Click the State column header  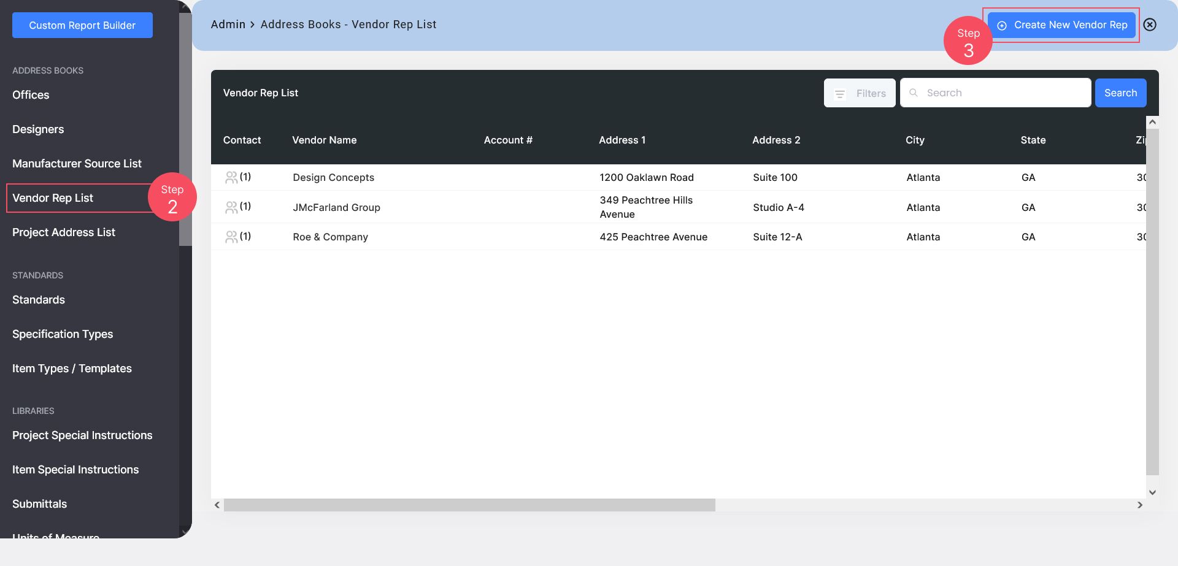(x=1033, y=140)
